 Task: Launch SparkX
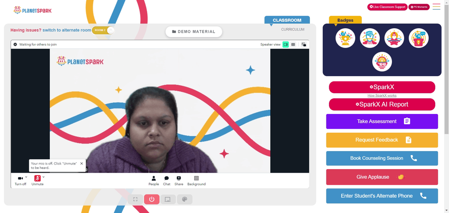[x=382, y=87]
